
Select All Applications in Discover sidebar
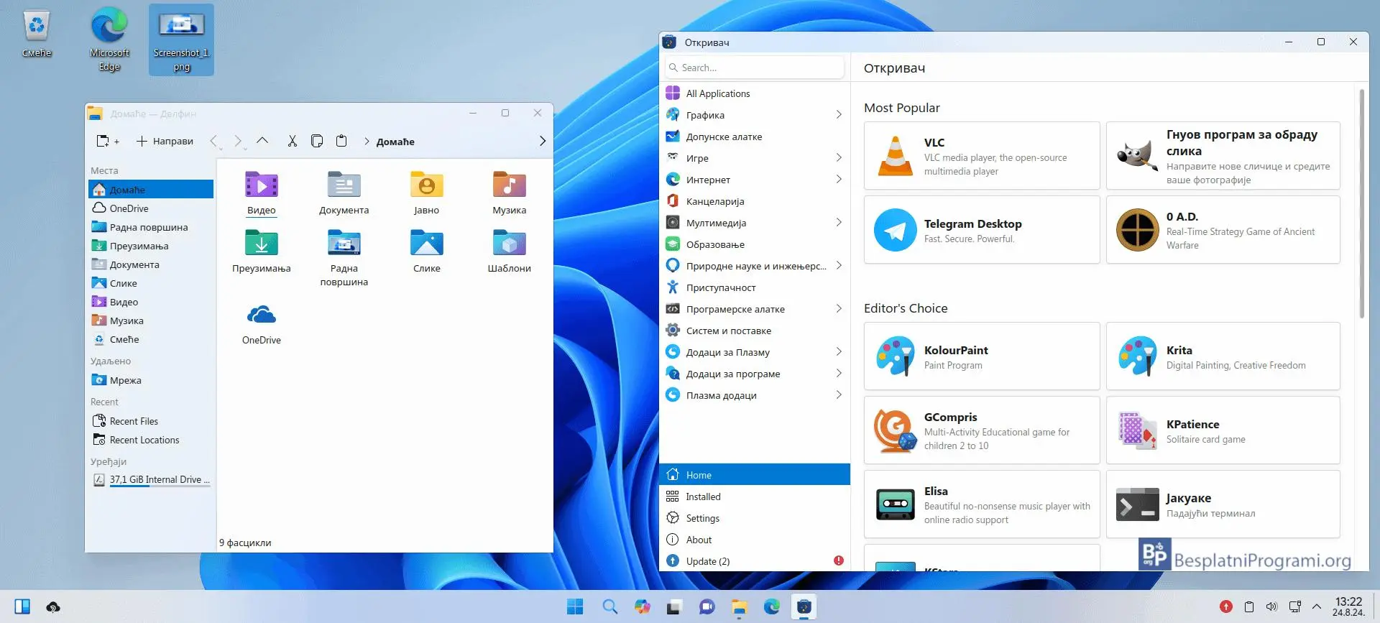tap(755, 93)
